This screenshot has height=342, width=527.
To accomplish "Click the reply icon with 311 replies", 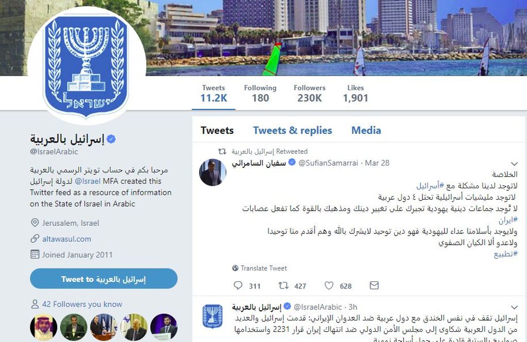I will coord(238,285).
